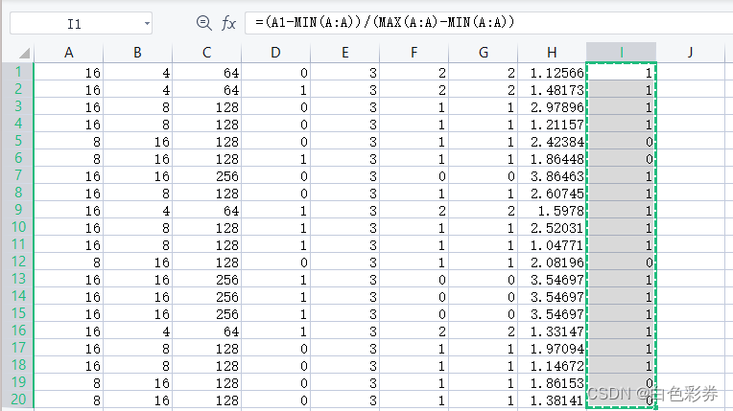This screenshot has width=733, height=411.
Task: Select row 10 header
Action: point(18,227)
